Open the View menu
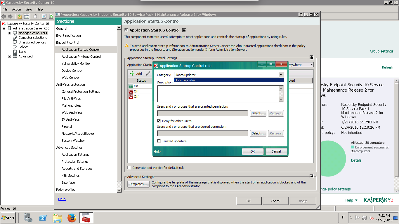The width and height of the screenshot is (399, 224). 29,9
